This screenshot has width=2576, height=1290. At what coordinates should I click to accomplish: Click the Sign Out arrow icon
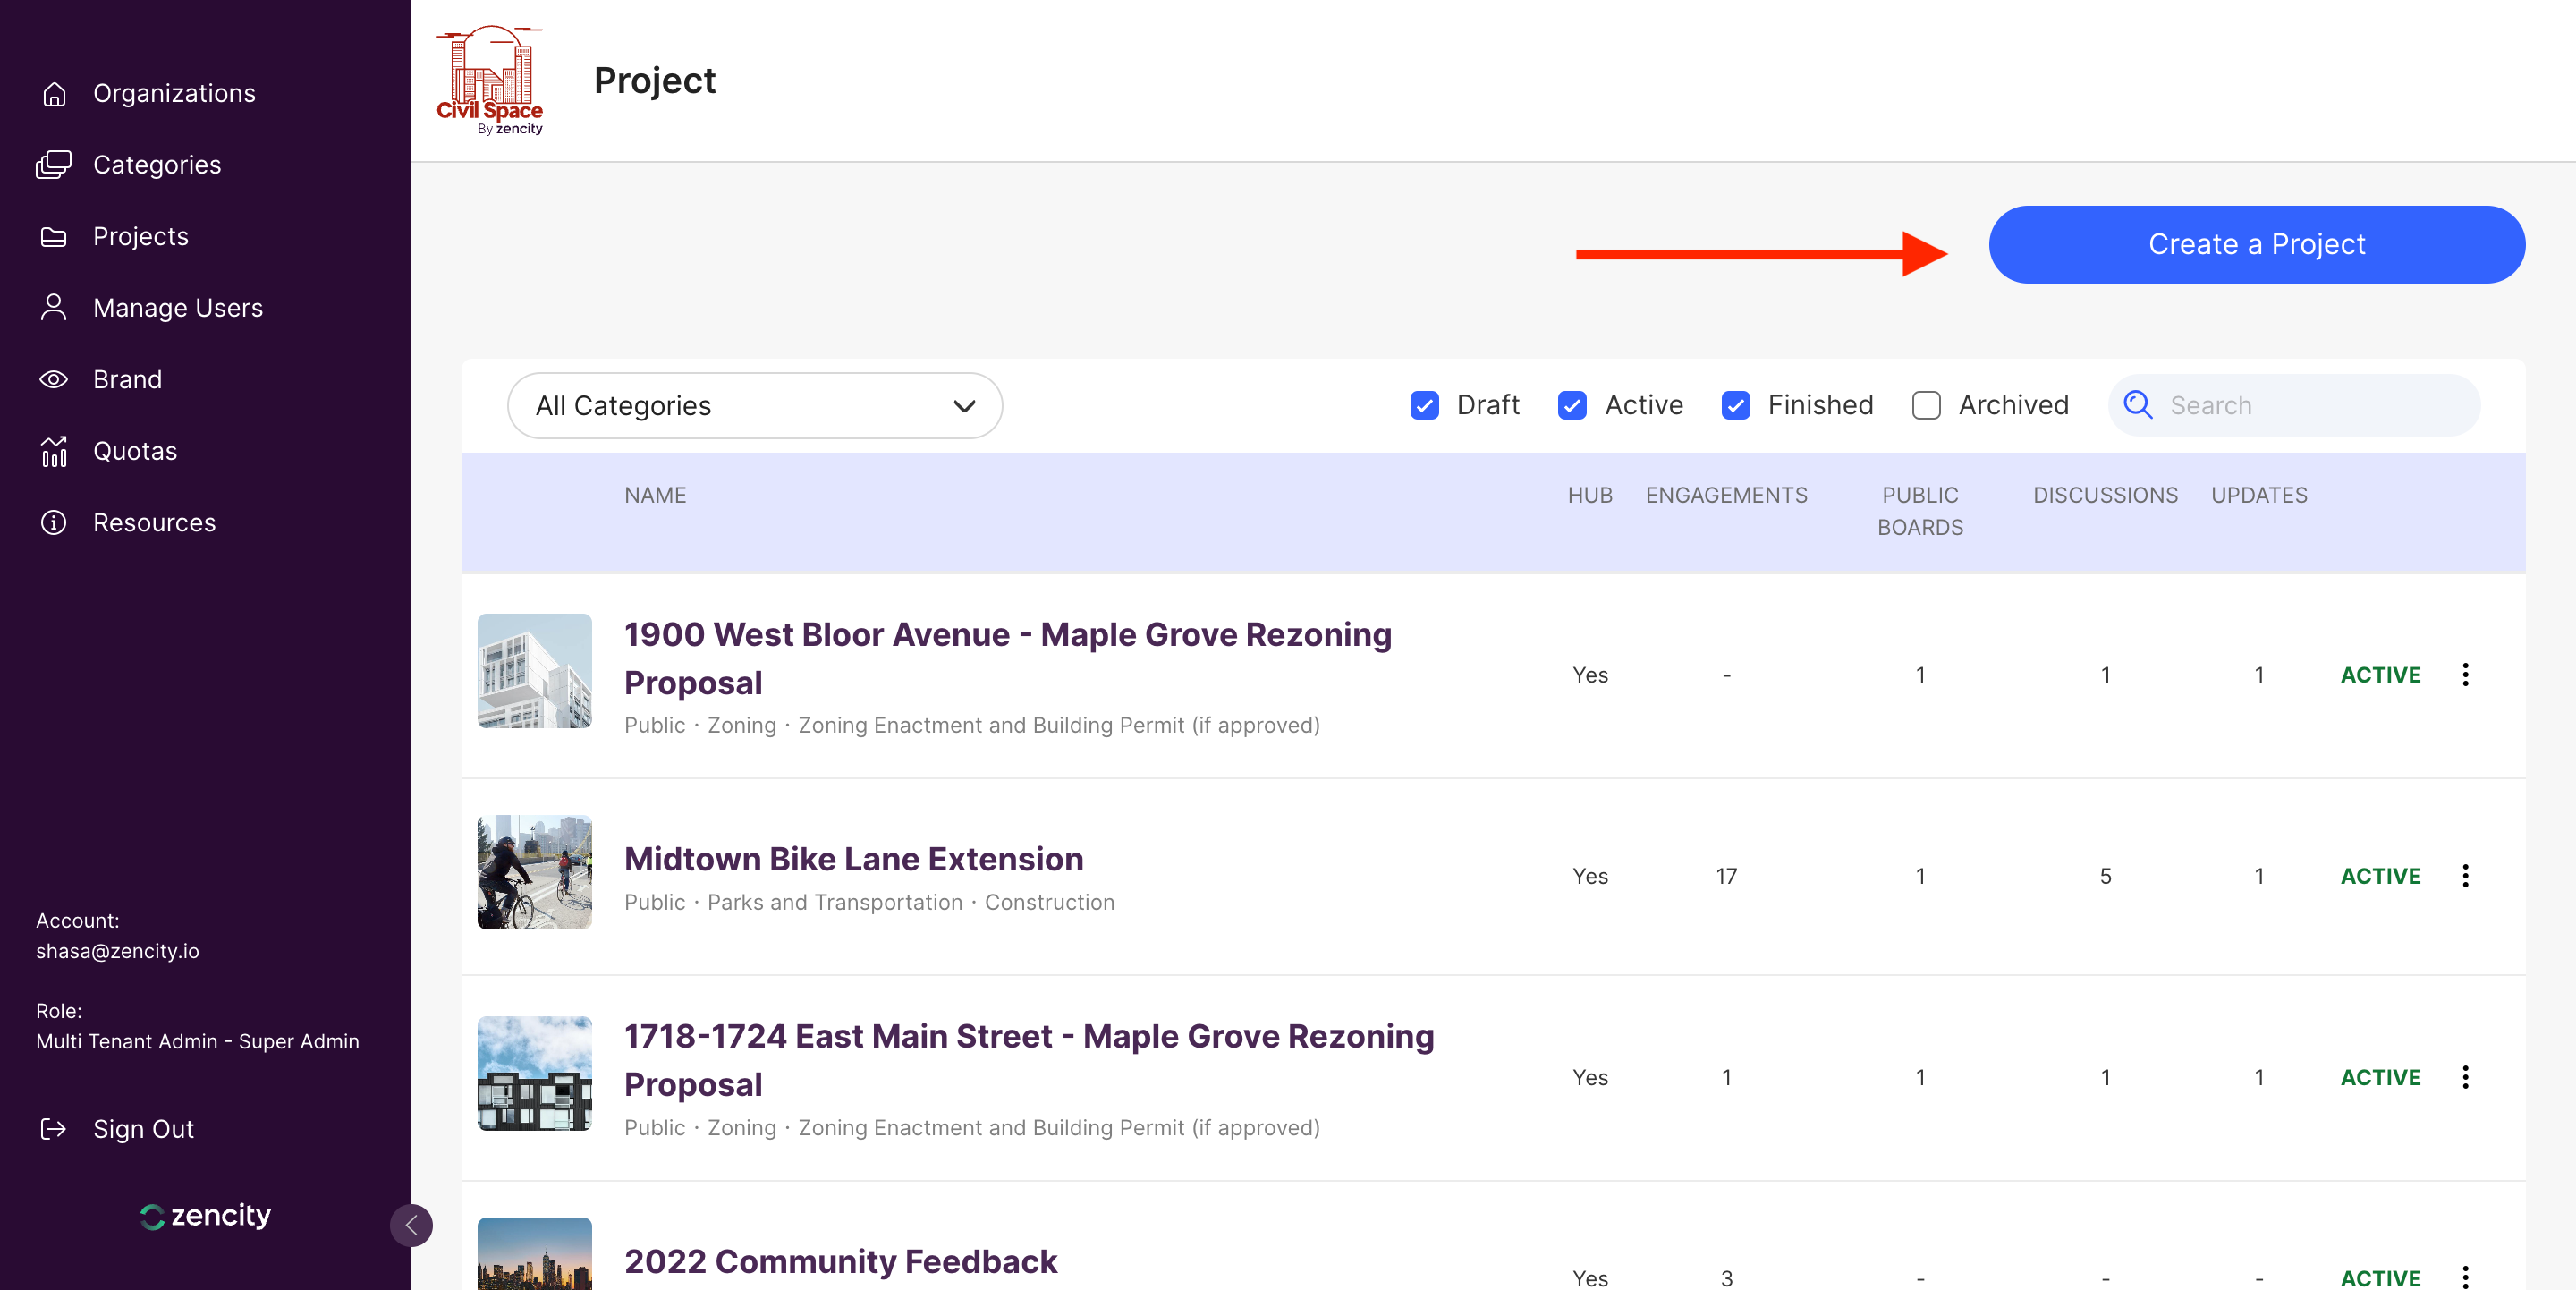click(54, 1129)
